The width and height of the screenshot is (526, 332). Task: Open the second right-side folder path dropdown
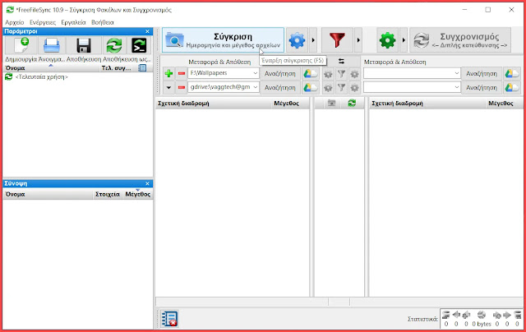pos(457,87)
